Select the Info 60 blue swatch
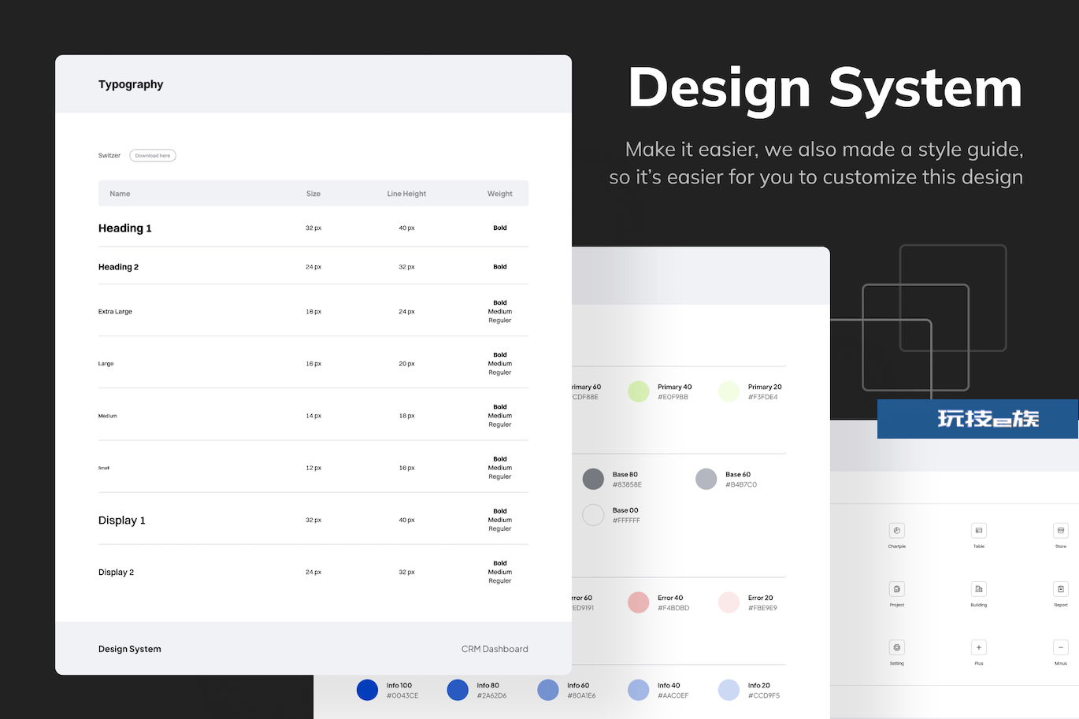Image resolution: width=1079 pixels, height=719 pixels. tap(548, 690)
